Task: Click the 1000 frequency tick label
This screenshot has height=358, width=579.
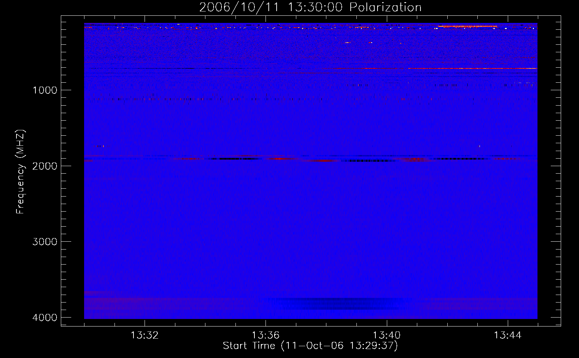Action: 45,90
